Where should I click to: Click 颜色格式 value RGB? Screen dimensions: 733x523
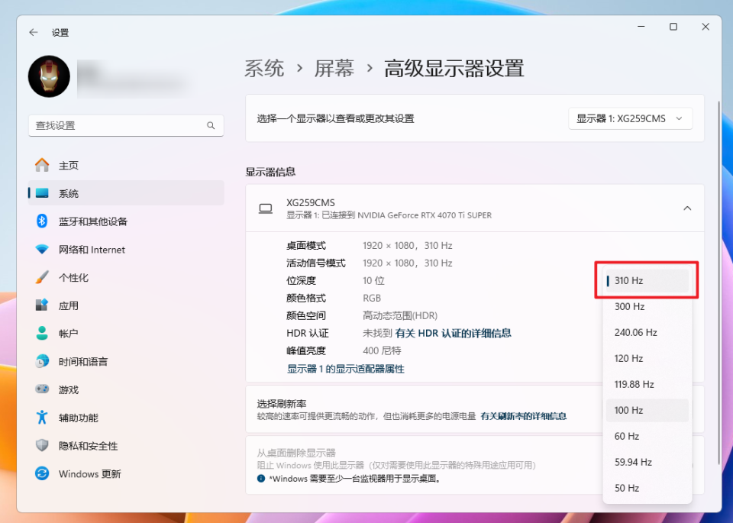[x=372, y=299]
